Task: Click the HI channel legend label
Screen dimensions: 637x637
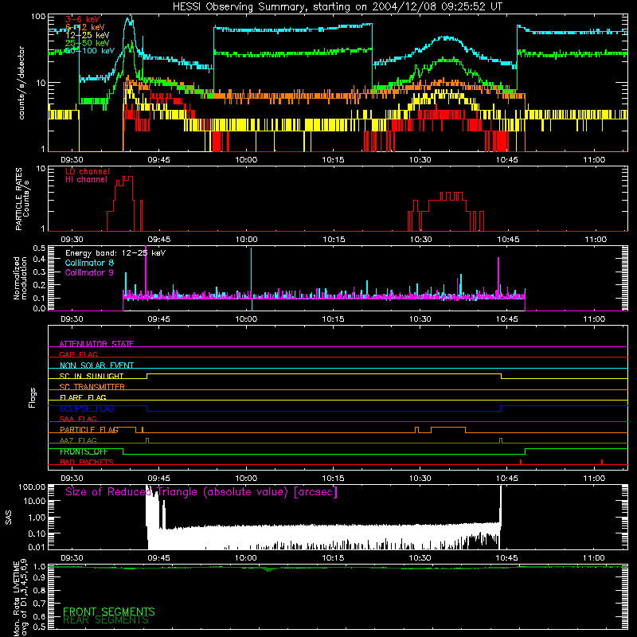Action: pyautogui.click(x=87, y=180)
